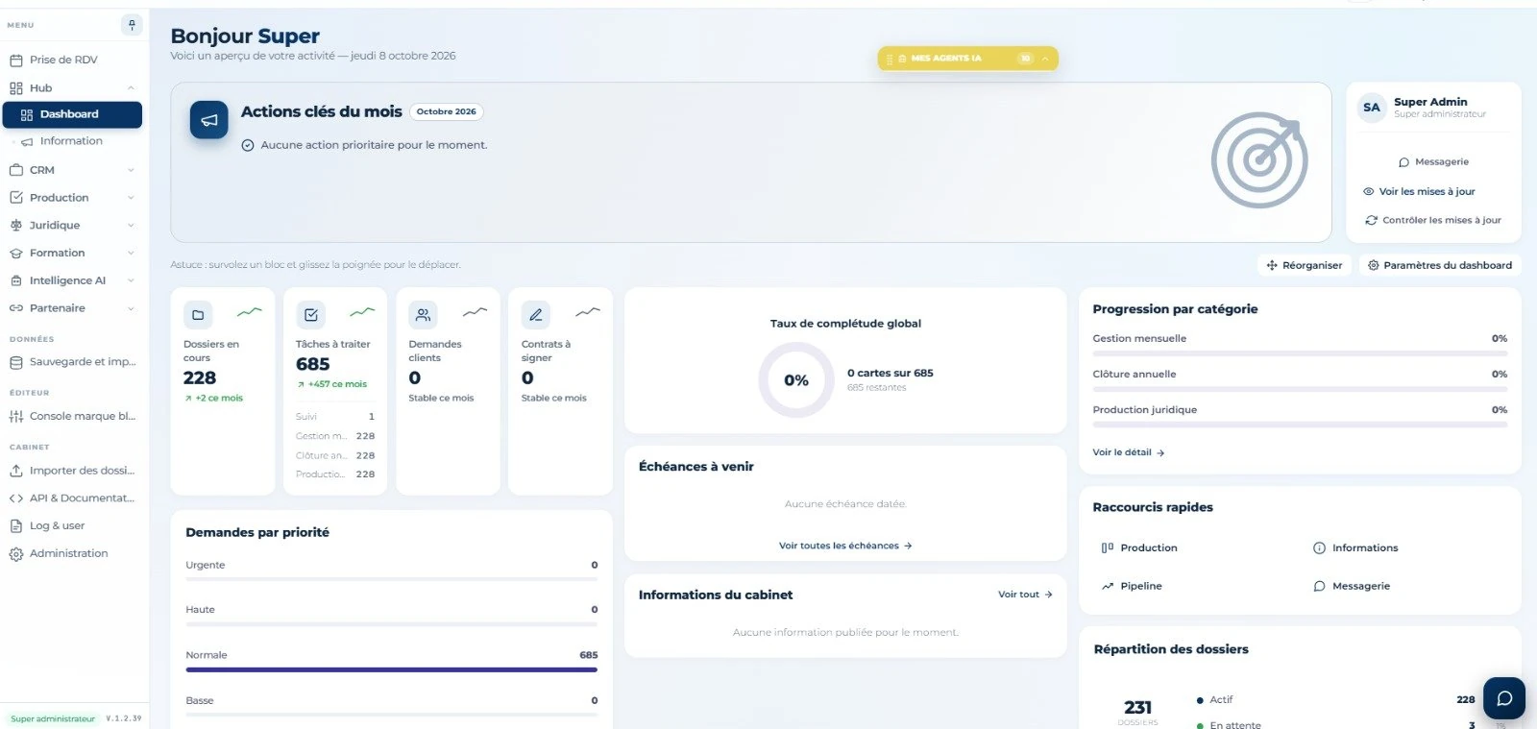Open the Information menu item
Image resolution: width=1537 pixels, height=729 pixels.
click(72, 141)
